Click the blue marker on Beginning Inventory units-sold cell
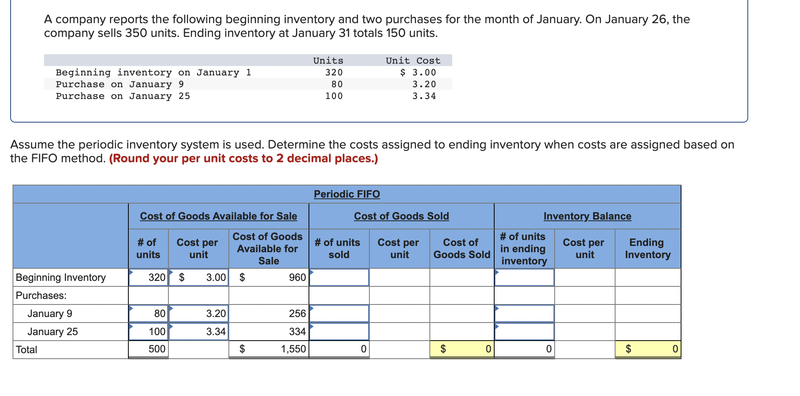800x396 pixels. coord(311,272)
